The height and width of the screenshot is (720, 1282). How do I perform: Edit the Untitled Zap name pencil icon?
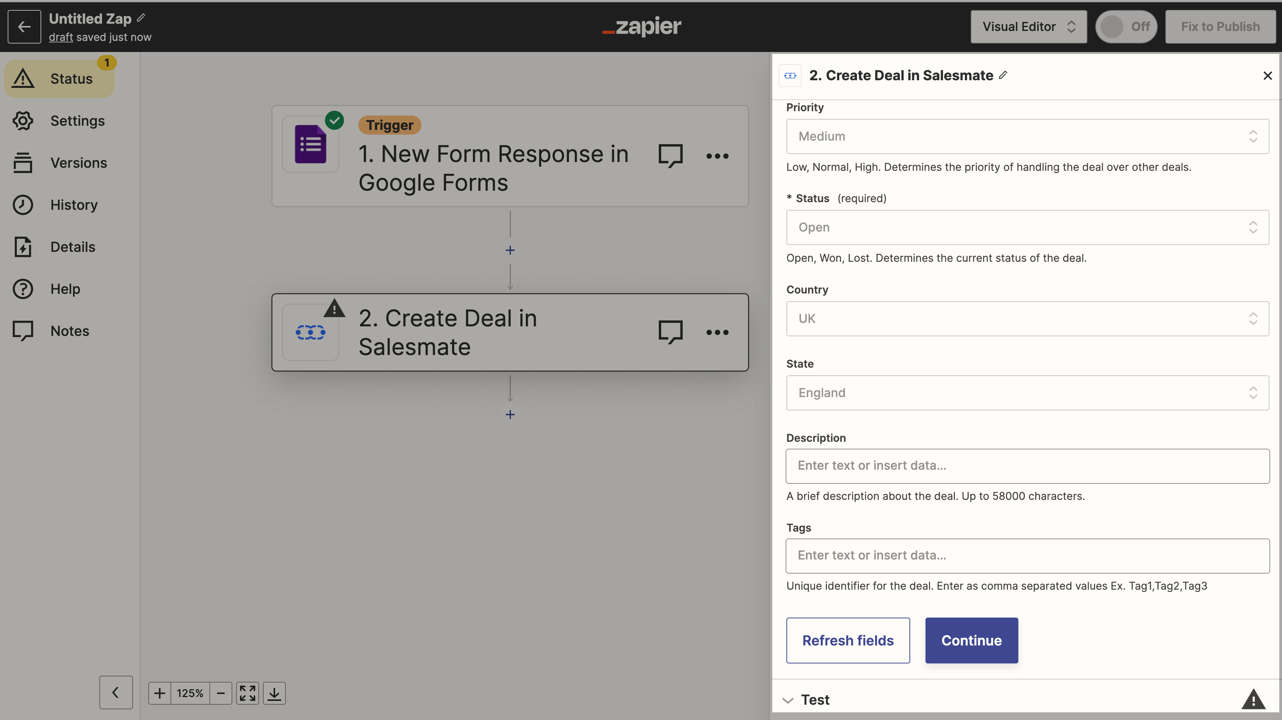click(141, 18)
